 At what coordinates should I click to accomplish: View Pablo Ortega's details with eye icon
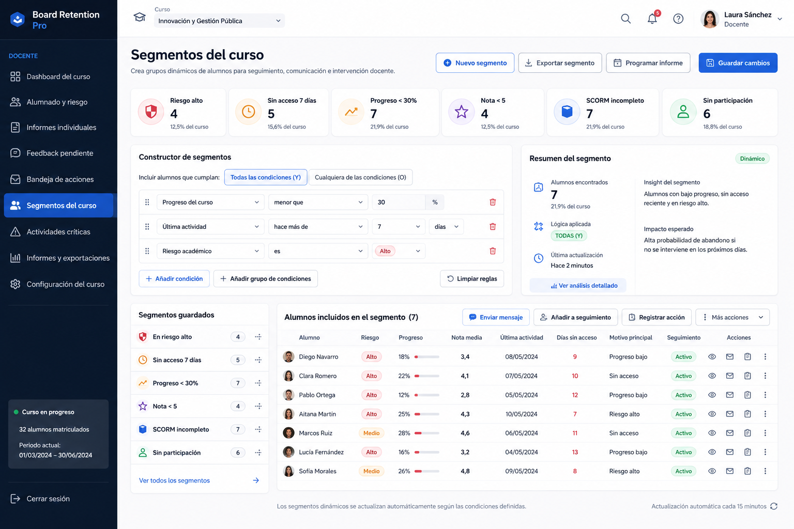coord(712,395)
